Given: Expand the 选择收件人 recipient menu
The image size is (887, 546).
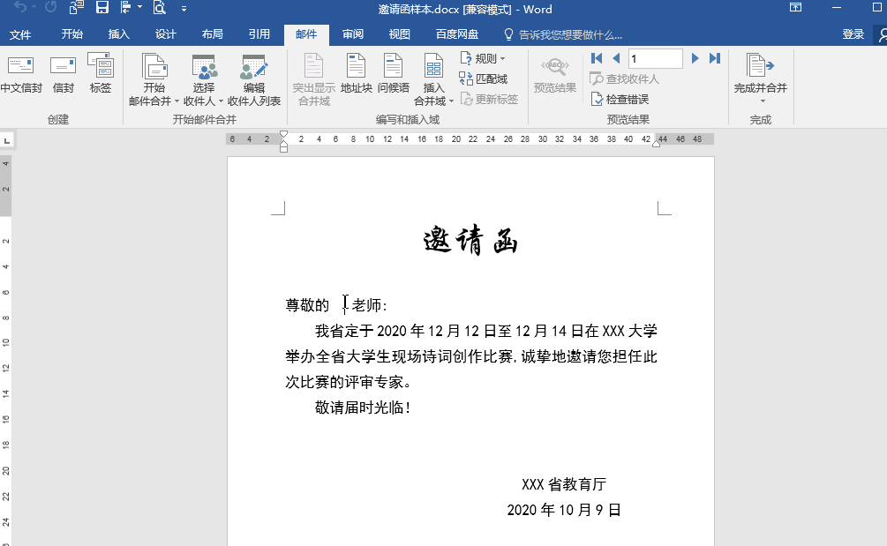Looking at the screenshot, I should (203, 79).
